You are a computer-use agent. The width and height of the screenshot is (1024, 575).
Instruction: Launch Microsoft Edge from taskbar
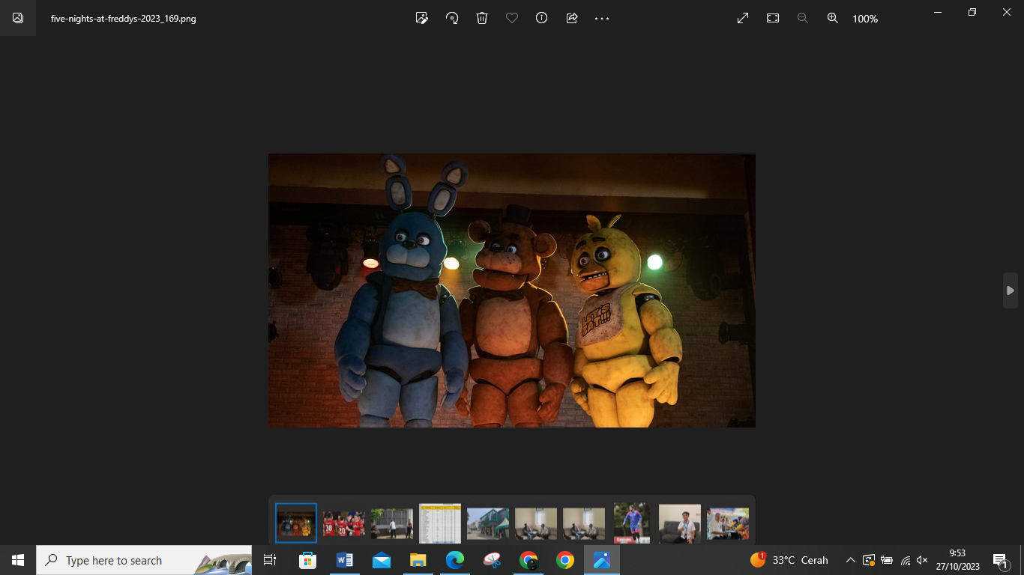tap(454, 560)
